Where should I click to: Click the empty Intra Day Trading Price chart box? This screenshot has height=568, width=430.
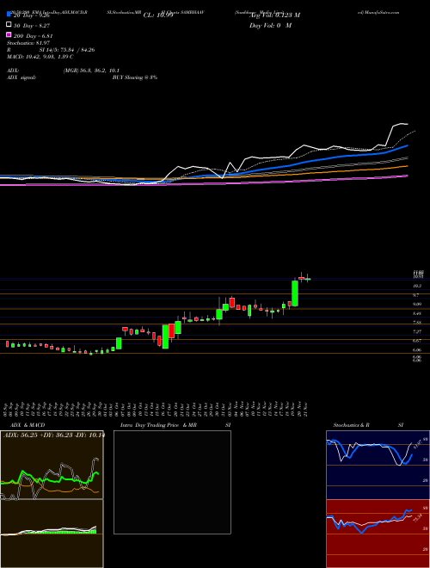click(172, 482)
